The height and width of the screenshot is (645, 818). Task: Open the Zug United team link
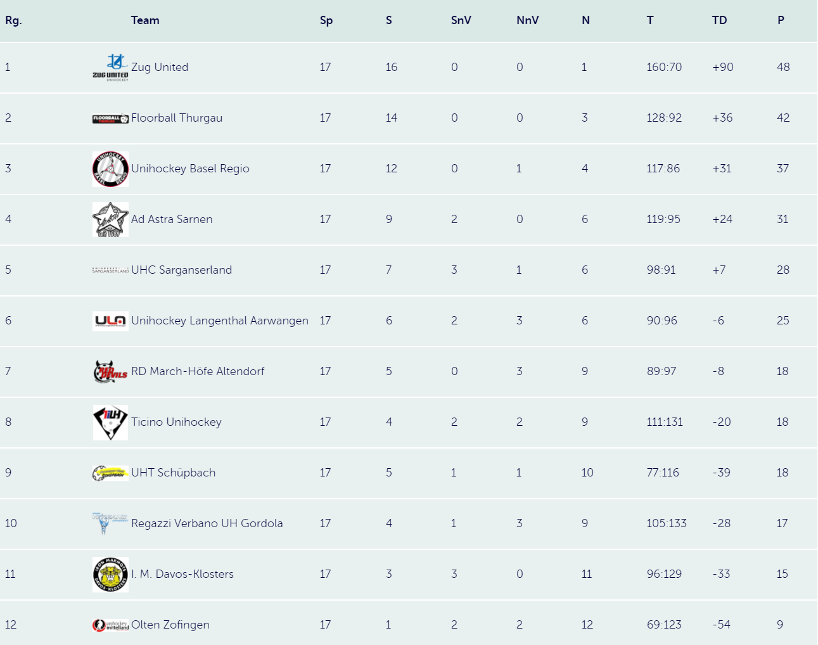click(160, 67)
